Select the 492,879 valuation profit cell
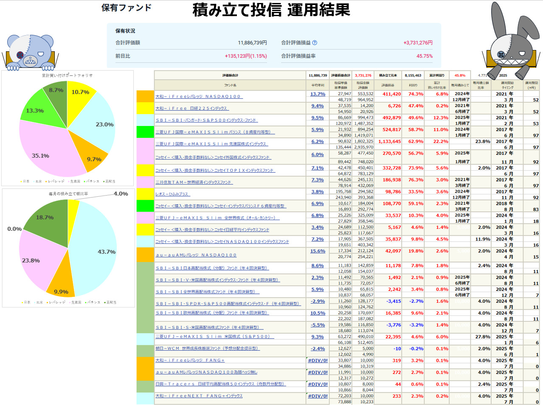 [x=388, y=118]
